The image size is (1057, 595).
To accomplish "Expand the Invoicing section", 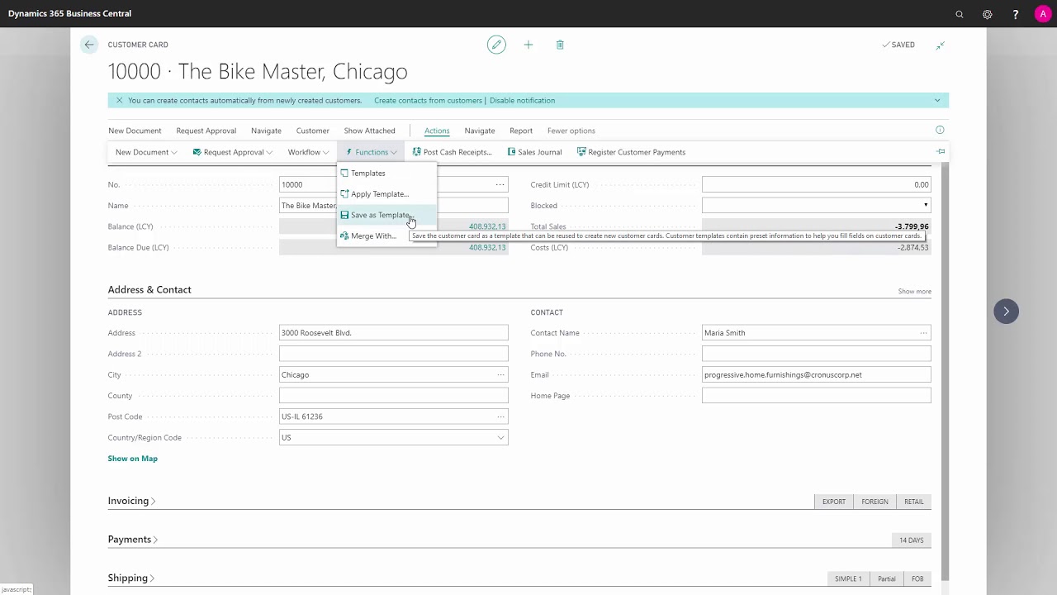I will tap(131, 501).
